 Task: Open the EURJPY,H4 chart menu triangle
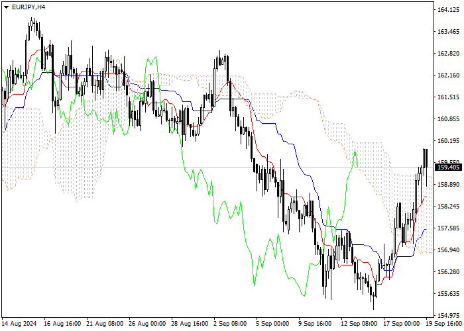click(6, 7)
